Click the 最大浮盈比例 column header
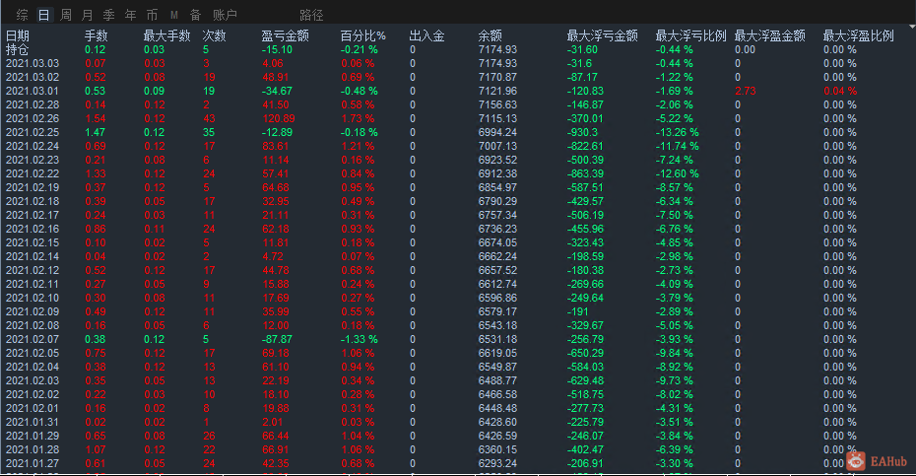 pyautogui.click(x=858, y=35)
